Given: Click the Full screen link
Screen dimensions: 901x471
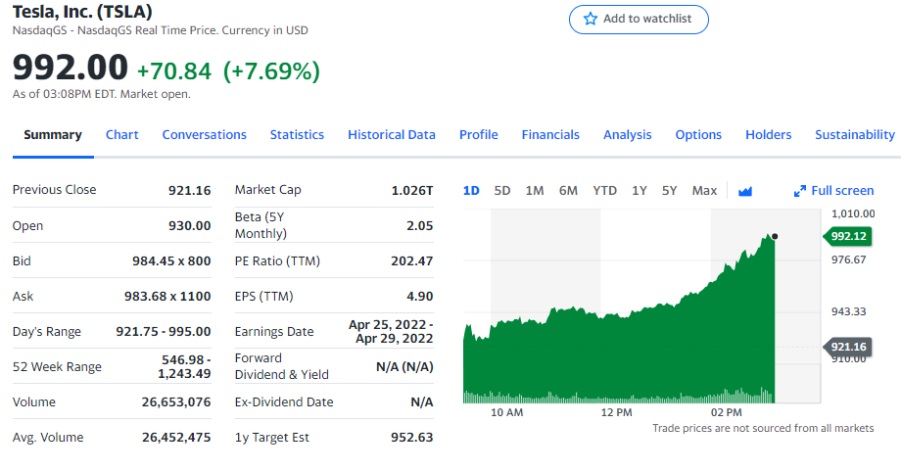Looking at the screenshot, I should click(x=842, y=191).
